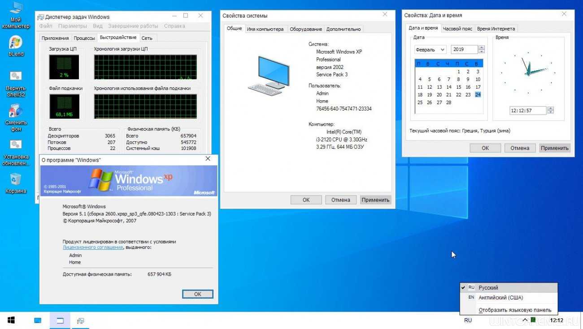This screenshot has width=583, height=329.
Task: Switch to the Часовой пояс tab
Action: click(x=457, y=29)
